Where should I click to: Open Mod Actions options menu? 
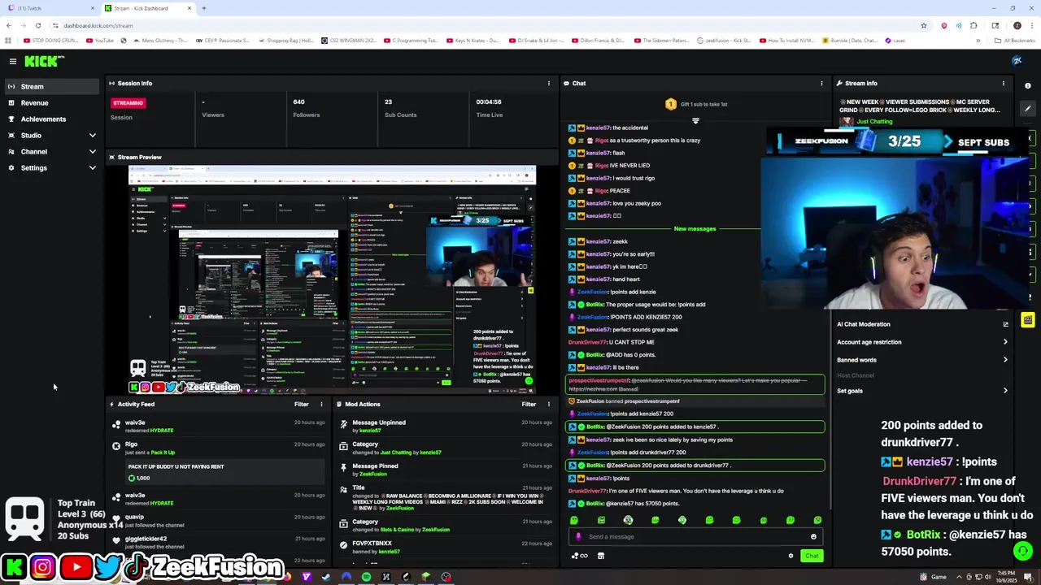click(x=548, y=404)
